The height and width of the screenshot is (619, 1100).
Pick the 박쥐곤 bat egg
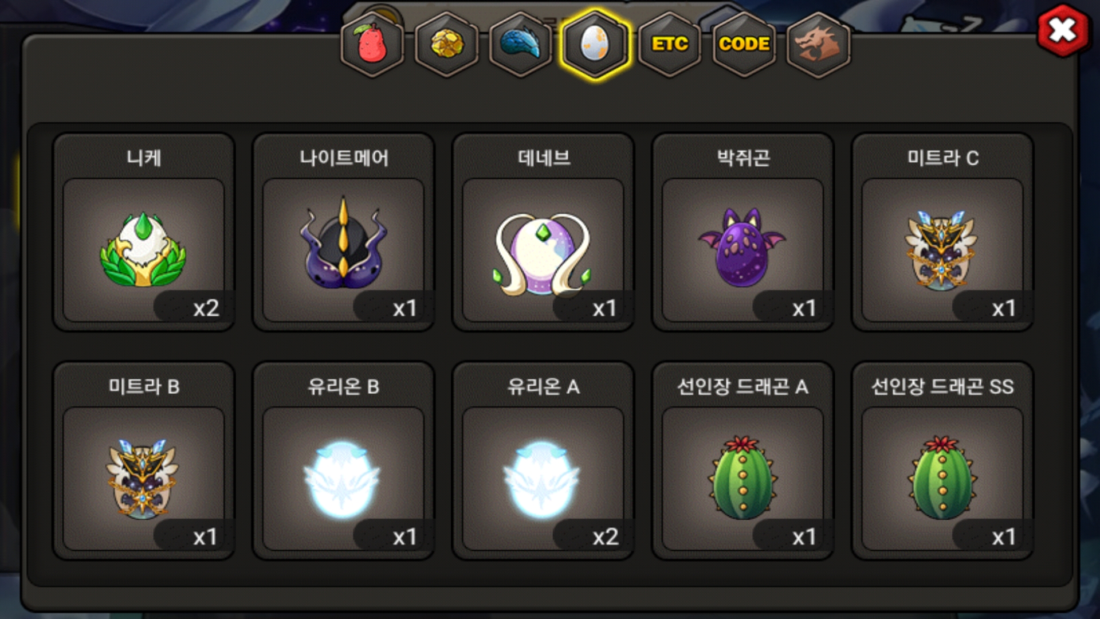coord(743,250)
